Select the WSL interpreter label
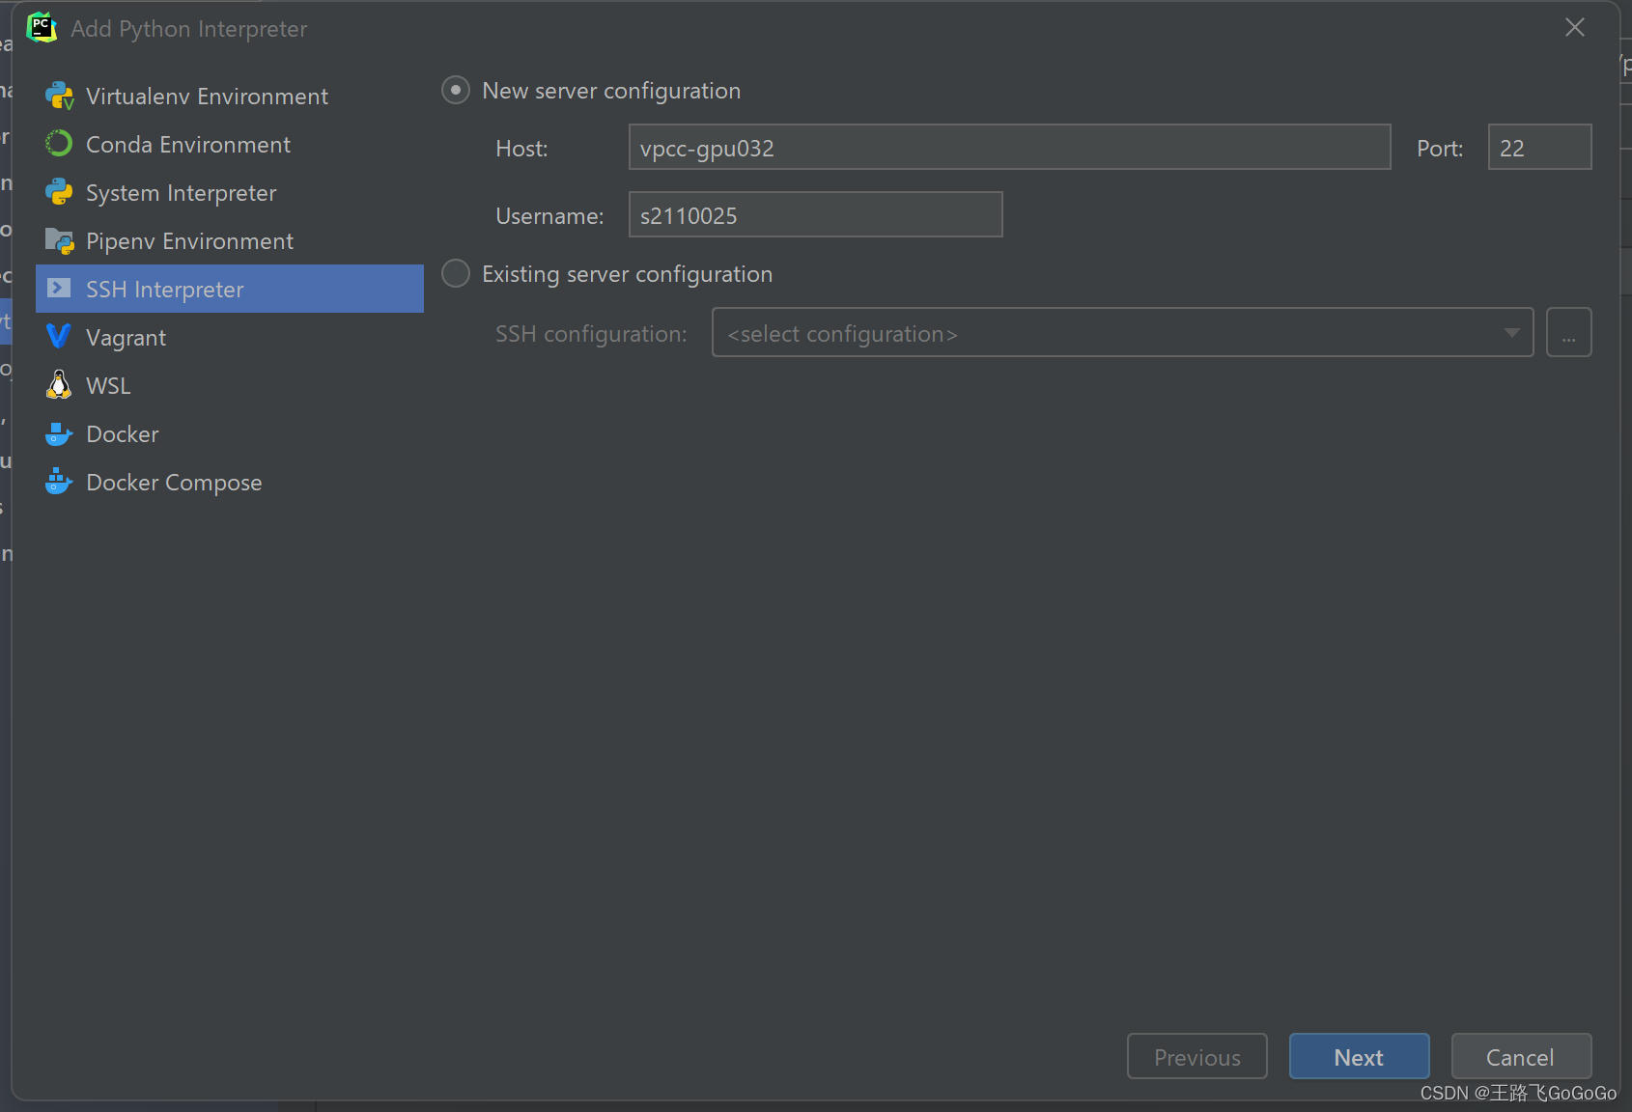 (x=108, y=386)
